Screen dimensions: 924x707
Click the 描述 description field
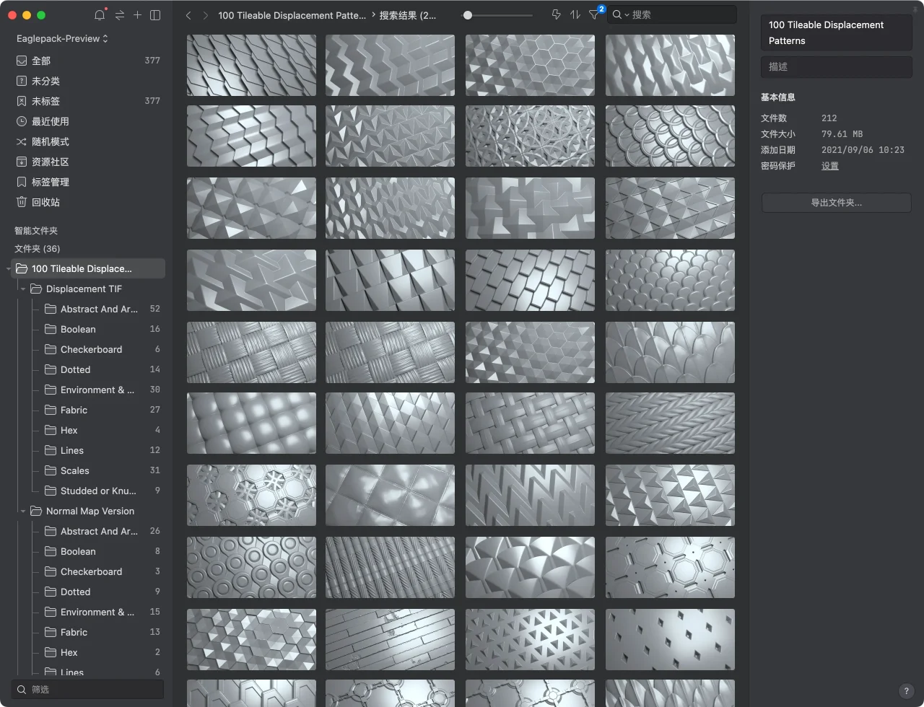click(836, 66)
